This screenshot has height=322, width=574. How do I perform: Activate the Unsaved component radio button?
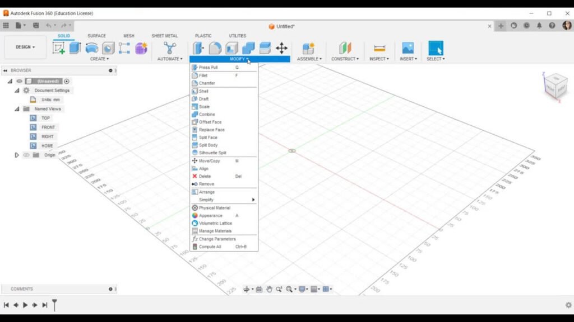[67, 81]
